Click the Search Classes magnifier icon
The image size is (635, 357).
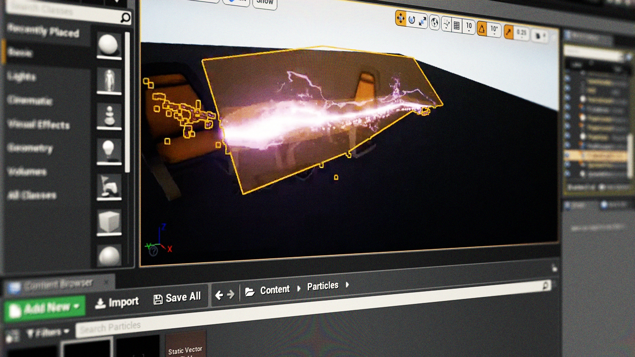point(125,19)
